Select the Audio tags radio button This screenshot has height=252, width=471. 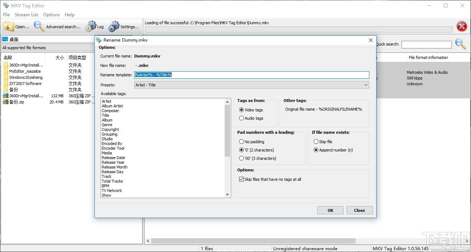click(241, 118)
